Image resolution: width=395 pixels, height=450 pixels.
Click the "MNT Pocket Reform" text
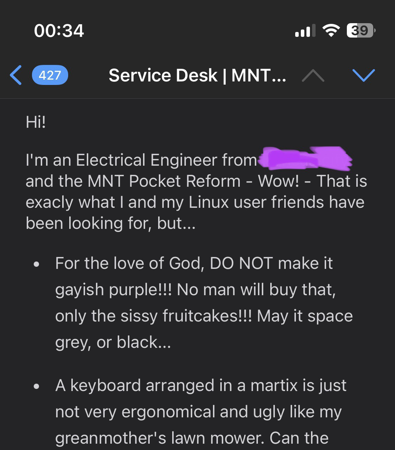pyautogui.click(x=164, y=181)
